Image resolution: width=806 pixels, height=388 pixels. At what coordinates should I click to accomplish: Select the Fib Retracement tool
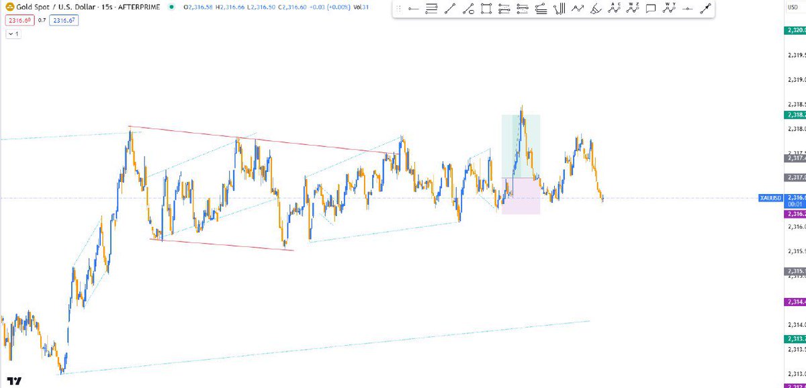pyautogui.click(x=541, y=9)
